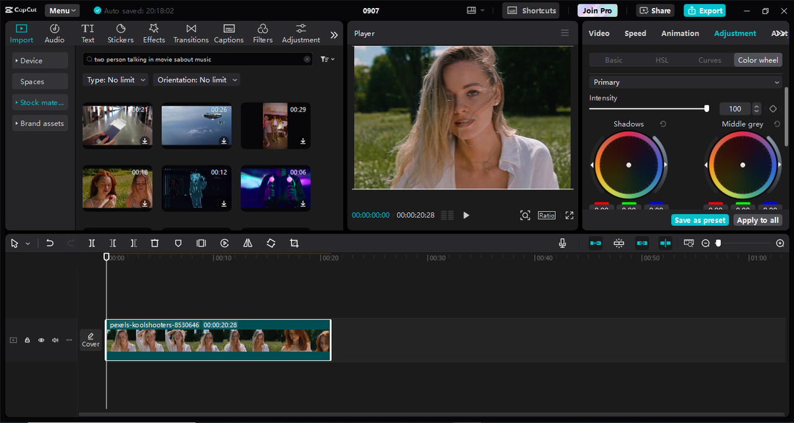Select the Curves sub-tab
Viewport: 794px width, 423px height.
[710, 60]
